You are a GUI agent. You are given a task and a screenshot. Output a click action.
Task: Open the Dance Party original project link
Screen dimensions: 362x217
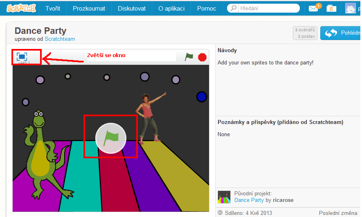[x=249, y=200]
